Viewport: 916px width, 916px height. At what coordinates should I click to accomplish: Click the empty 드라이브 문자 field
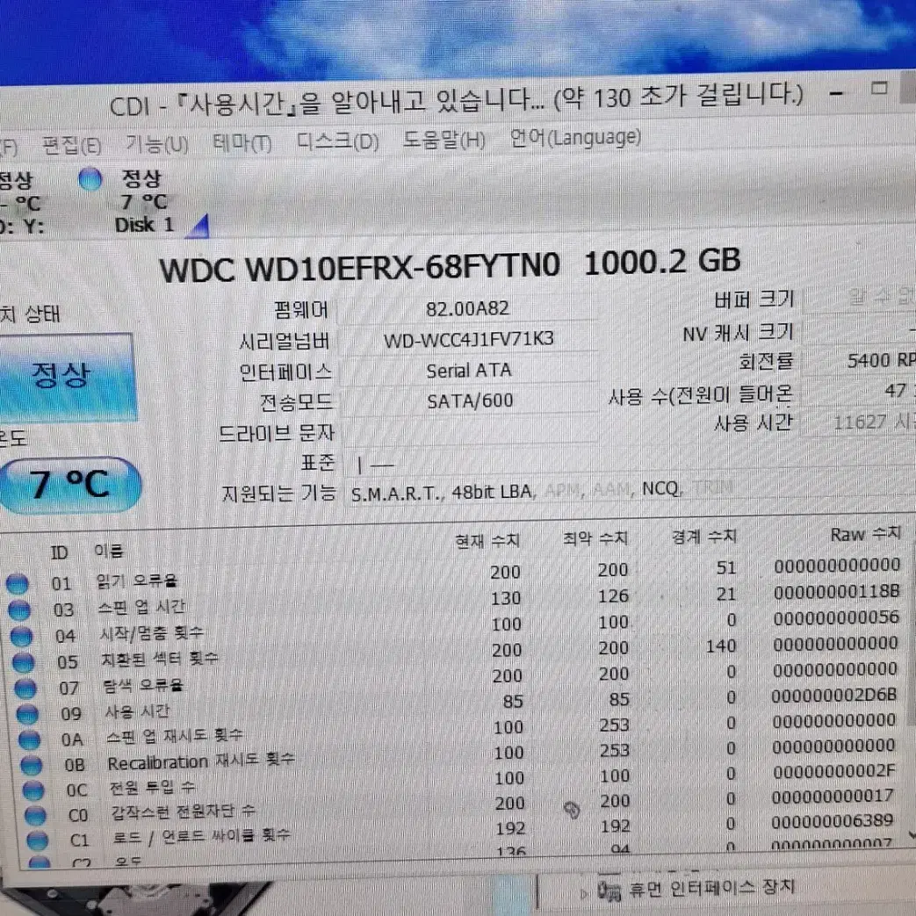click(x=471, y=431)
